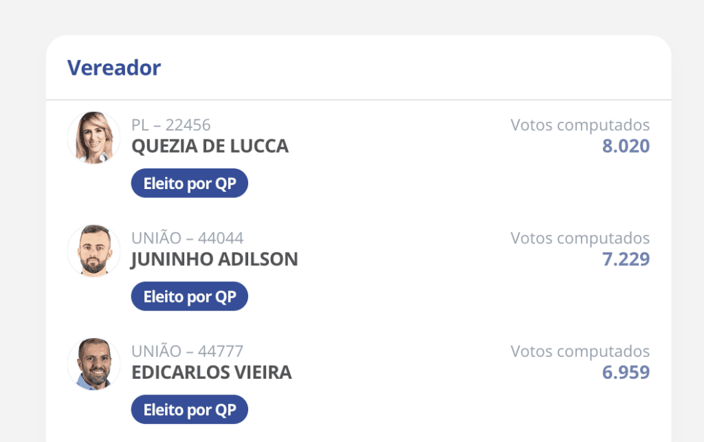The image size is (704, 442).
Task: Select party number UNIÃO – 44777
Action: (187, 351)
